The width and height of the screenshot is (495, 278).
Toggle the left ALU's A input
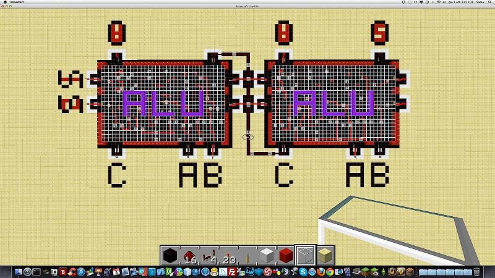[x=188, y=150]
